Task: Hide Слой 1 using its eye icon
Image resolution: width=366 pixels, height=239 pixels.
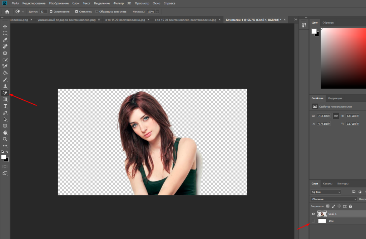Action: 313,214
